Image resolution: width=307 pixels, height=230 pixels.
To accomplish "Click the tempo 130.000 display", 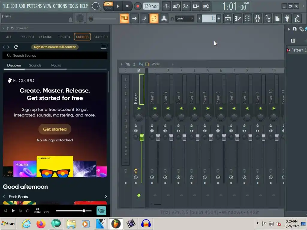I will (151, 7).
